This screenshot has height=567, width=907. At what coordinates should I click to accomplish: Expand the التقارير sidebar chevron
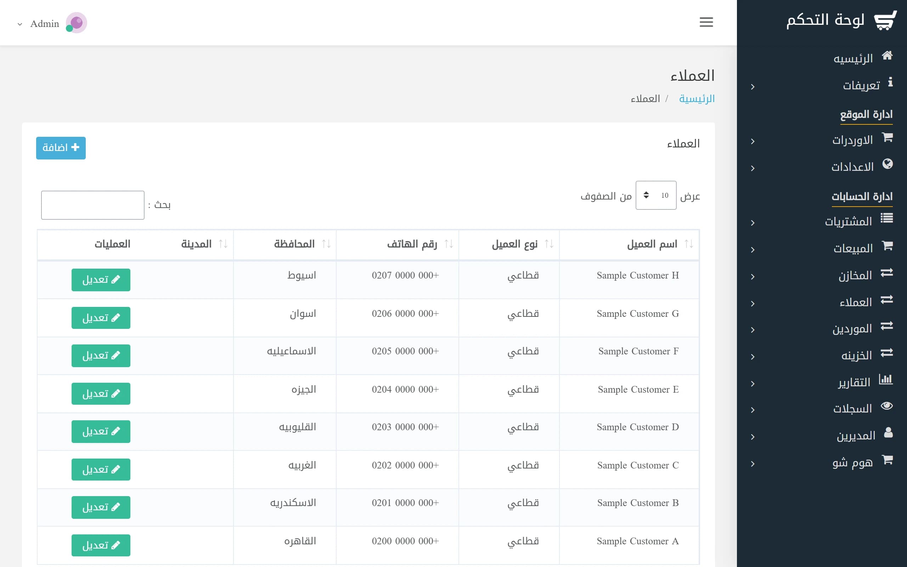tap(753, 384)
